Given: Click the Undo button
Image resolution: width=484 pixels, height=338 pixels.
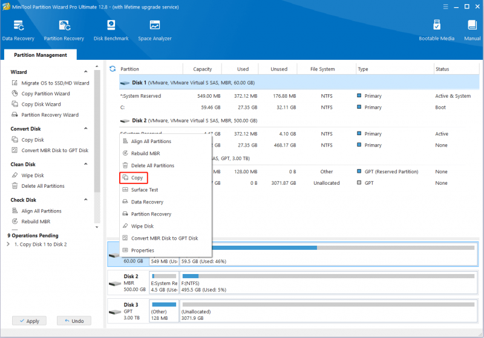Looking at the screenshot, I should pos(74,320).
